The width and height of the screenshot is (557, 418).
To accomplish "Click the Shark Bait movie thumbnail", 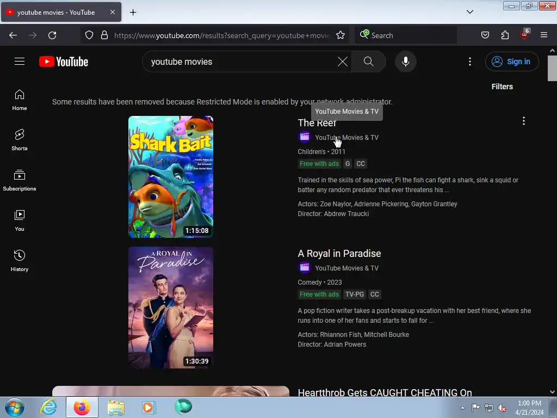I will (x=171, y=177).
